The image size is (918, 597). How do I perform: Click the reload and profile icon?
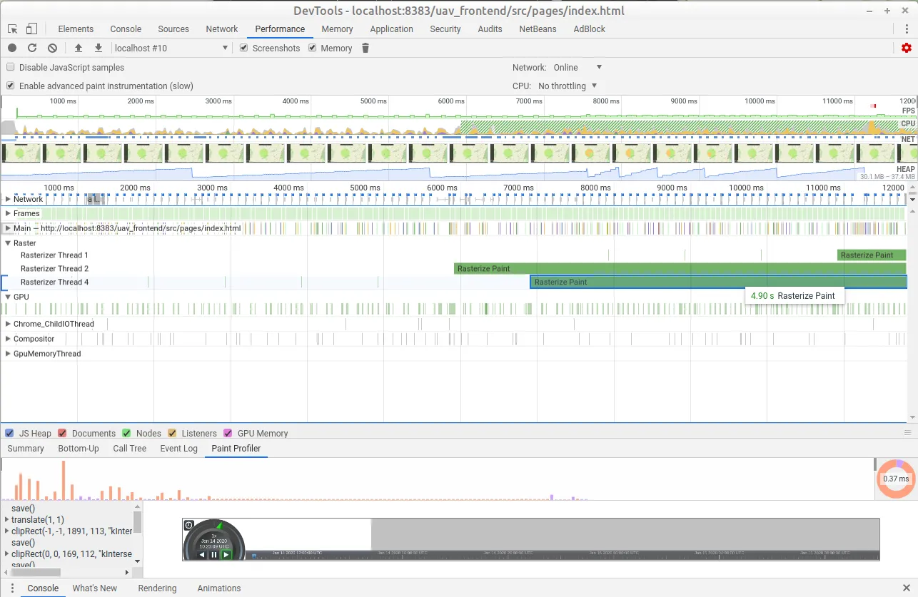(x=32, y=48)
